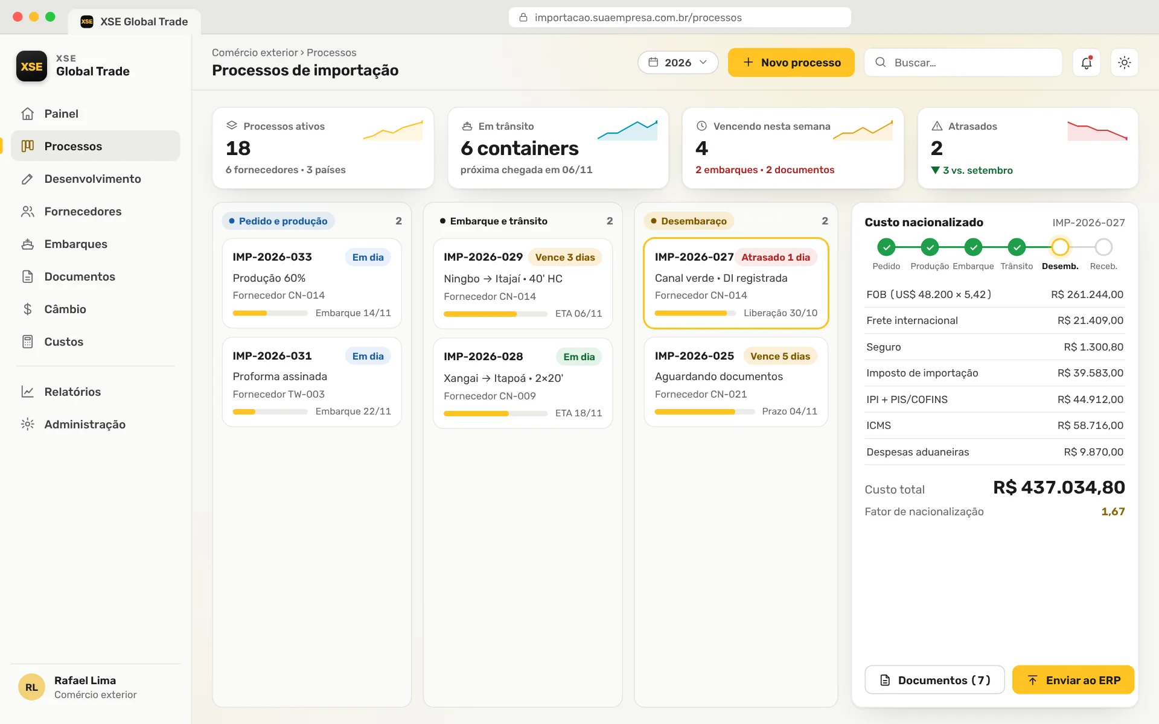Open Relatórios menu item
Image resolution: width=1159 pixels, height=724 pixels.
point(95,392)
